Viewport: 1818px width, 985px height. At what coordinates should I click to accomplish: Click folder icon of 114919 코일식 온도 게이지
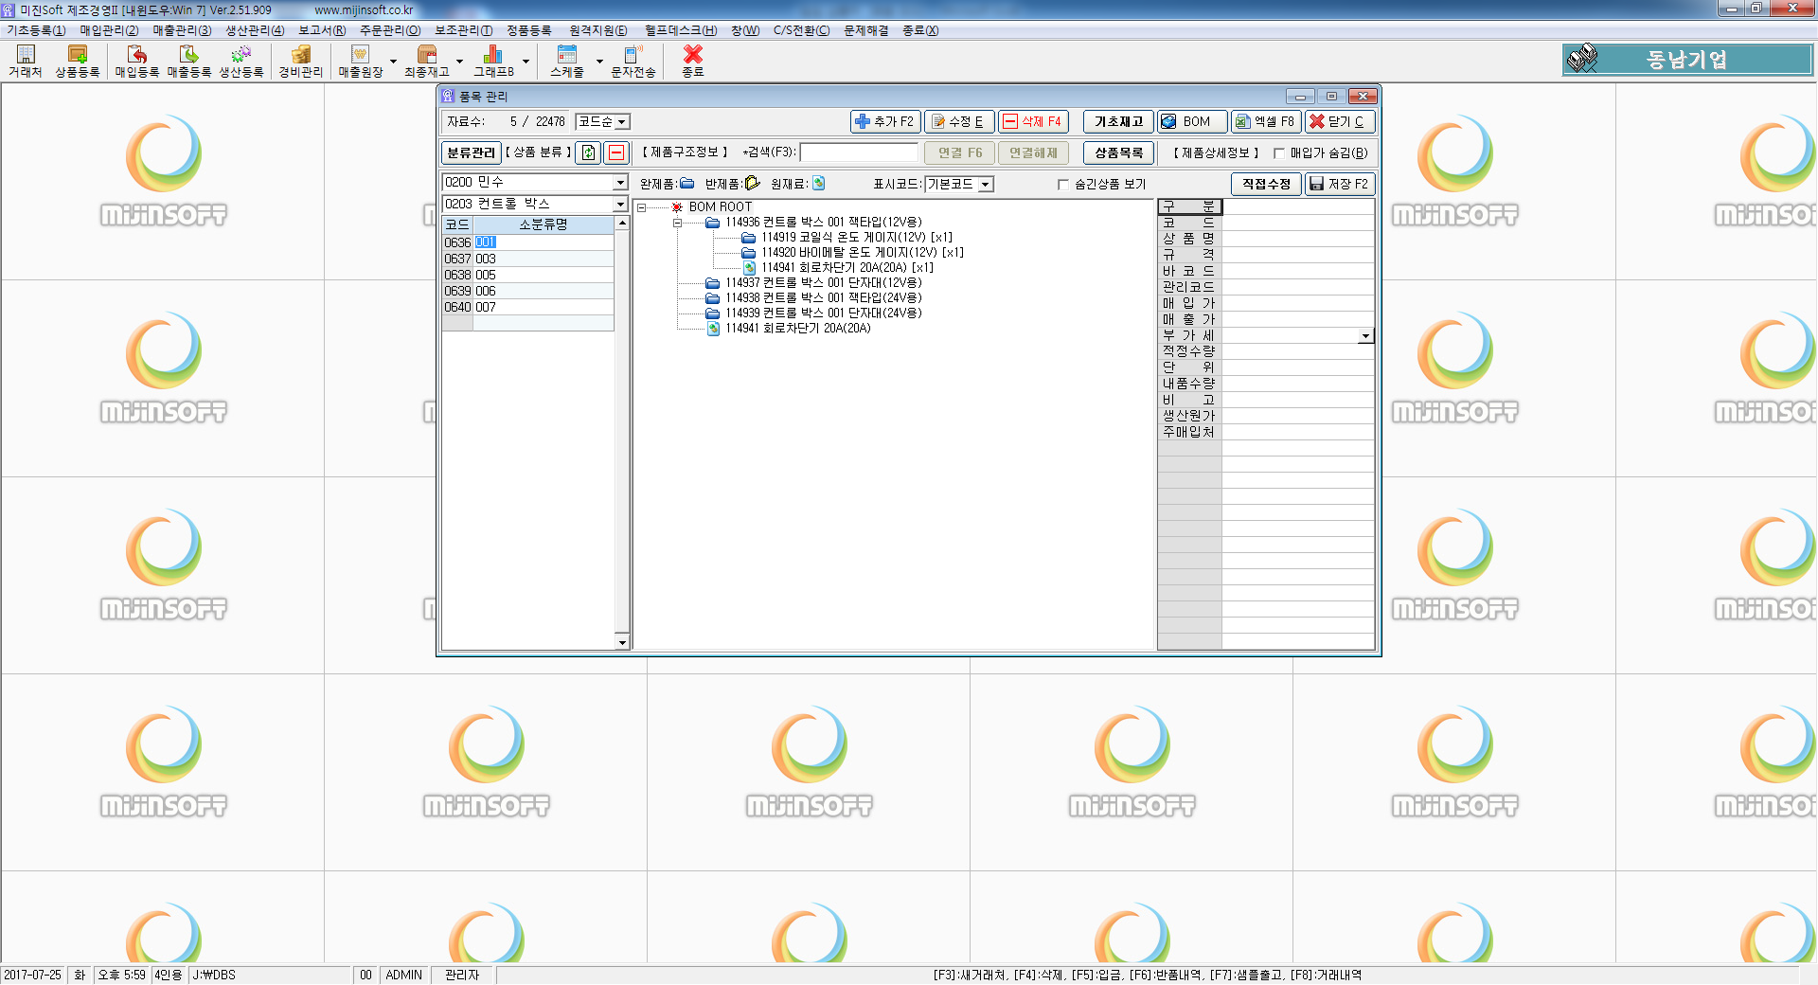click(x=749, y=238)
